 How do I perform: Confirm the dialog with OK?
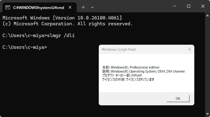178,98
